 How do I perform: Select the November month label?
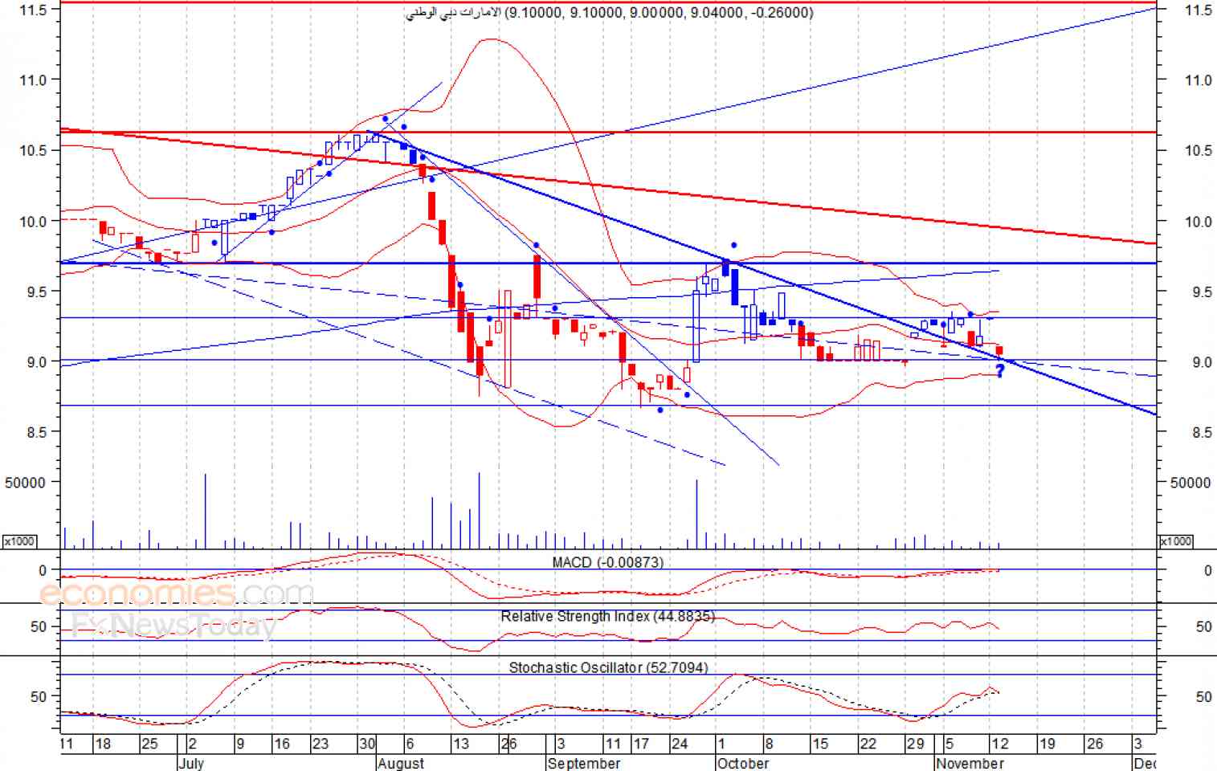click(x=970, y=763)
